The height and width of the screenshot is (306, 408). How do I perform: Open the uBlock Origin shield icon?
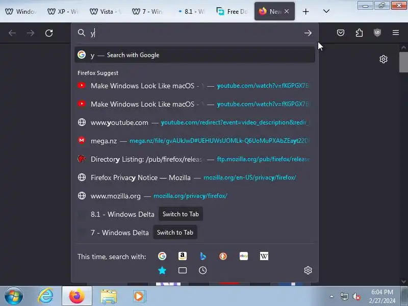tap(377, 33)
